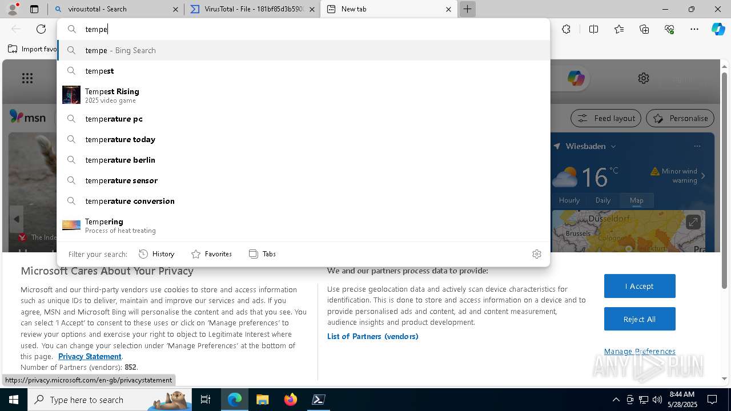This screenshot has height=411, width=731.
Task: Choose the 'temperature berlin' suggestion
Action: 303,160
